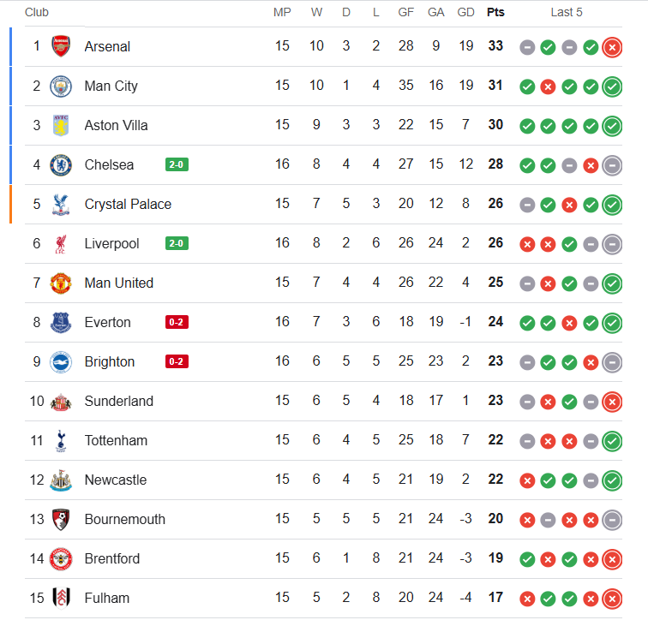
Task: Click the Brentford bee crest
Action: point(61,559)
